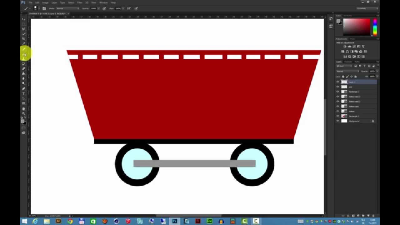Hide the Layer 1 layer
400x225 pixels.
coord(337,82)
